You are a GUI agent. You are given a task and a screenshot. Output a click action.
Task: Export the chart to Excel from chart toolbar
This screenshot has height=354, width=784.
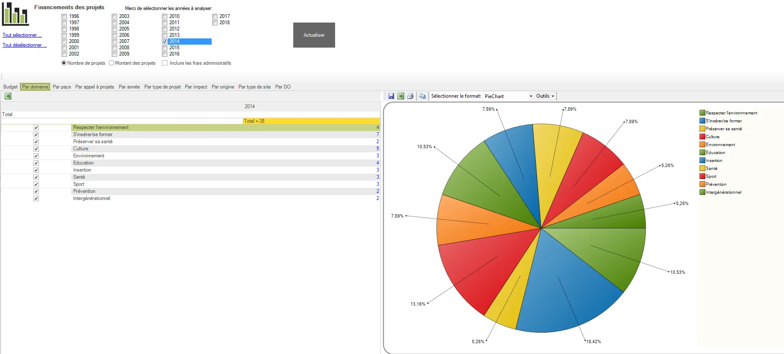tap(401, 96)
